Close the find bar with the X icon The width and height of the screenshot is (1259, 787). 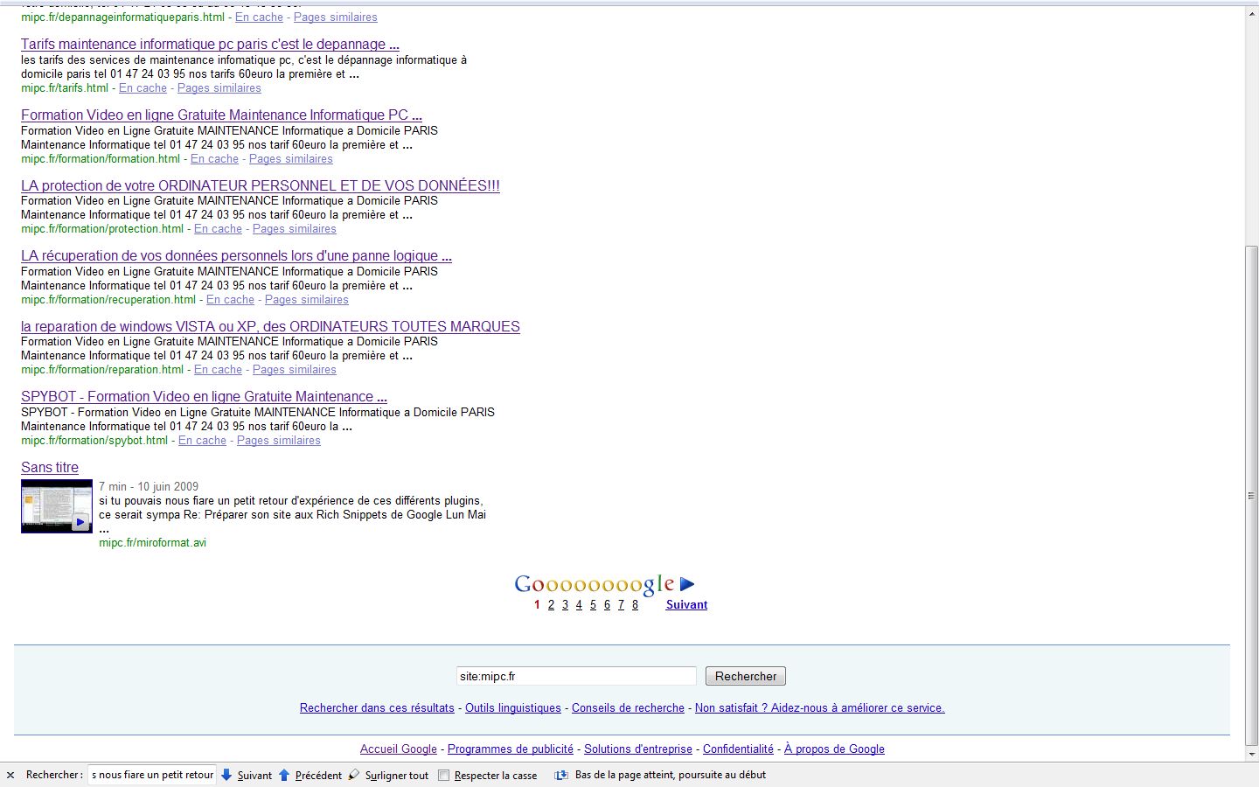pyautogui.click(x=10, y=775)
